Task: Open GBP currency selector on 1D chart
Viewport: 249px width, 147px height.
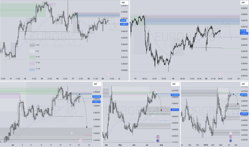Action: (175, 84)
